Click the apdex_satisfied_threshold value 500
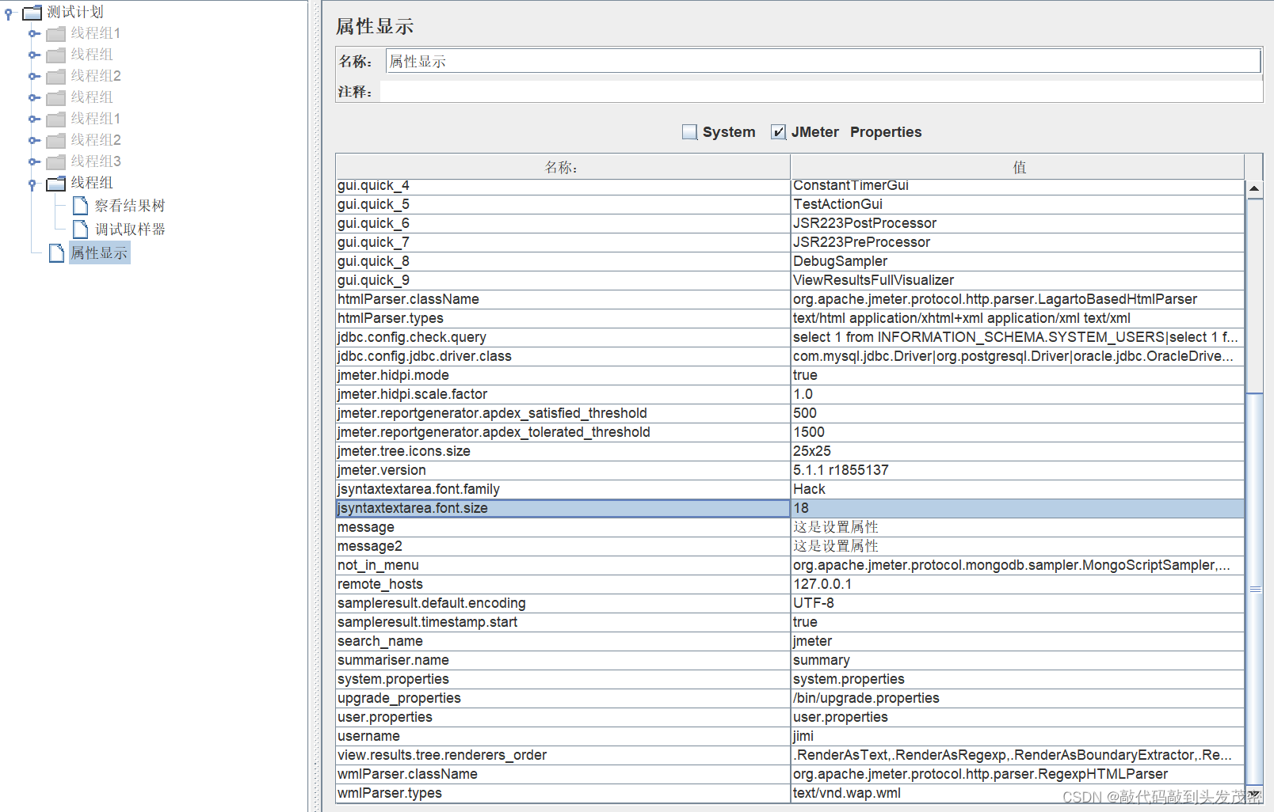The height and width of the screenshot is (812, 1274). [x=1017, y=413]
